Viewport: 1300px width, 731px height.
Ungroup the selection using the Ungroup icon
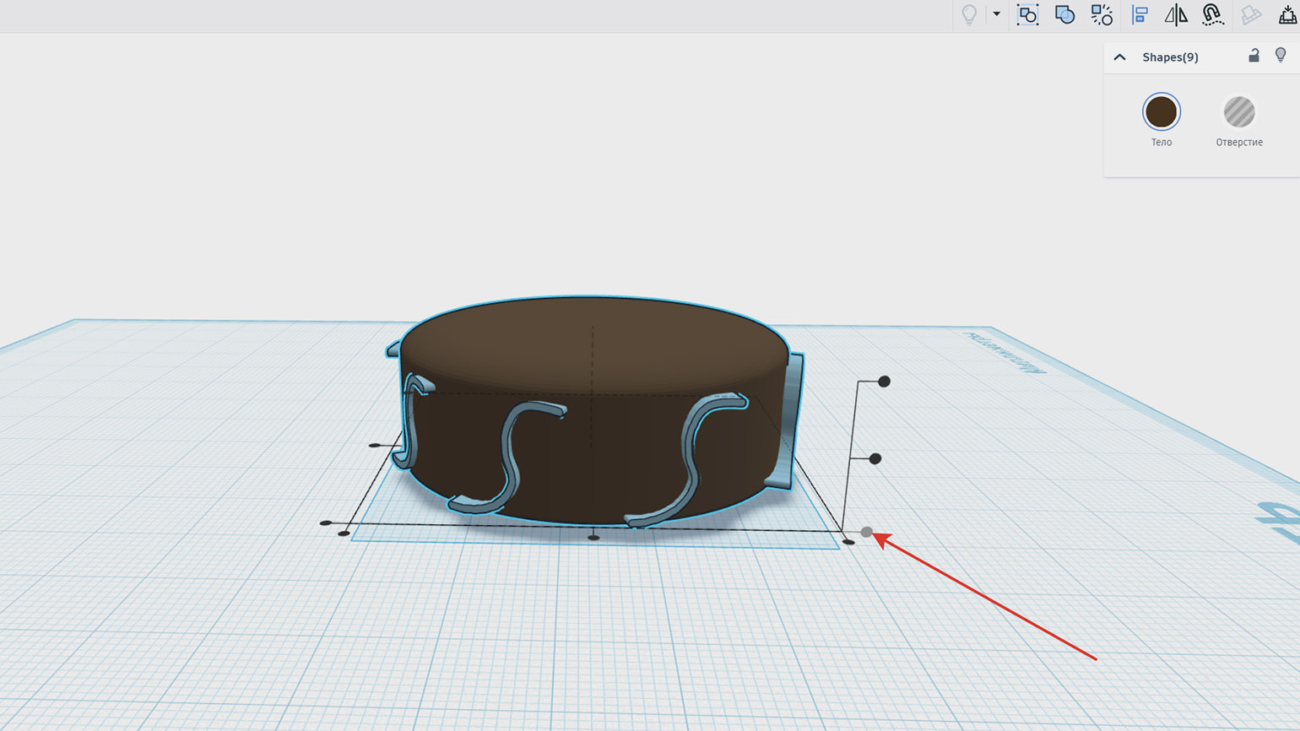tap(1102, 14)
